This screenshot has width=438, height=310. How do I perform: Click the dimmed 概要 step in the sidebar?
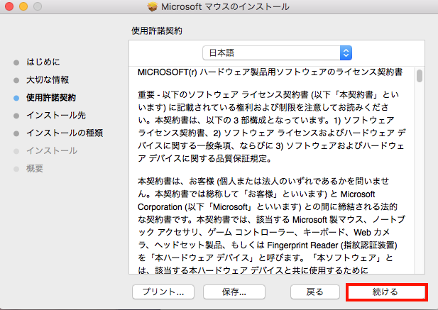tap(35, 169)
